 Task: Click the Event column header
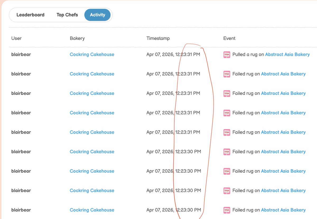[229, 38]
